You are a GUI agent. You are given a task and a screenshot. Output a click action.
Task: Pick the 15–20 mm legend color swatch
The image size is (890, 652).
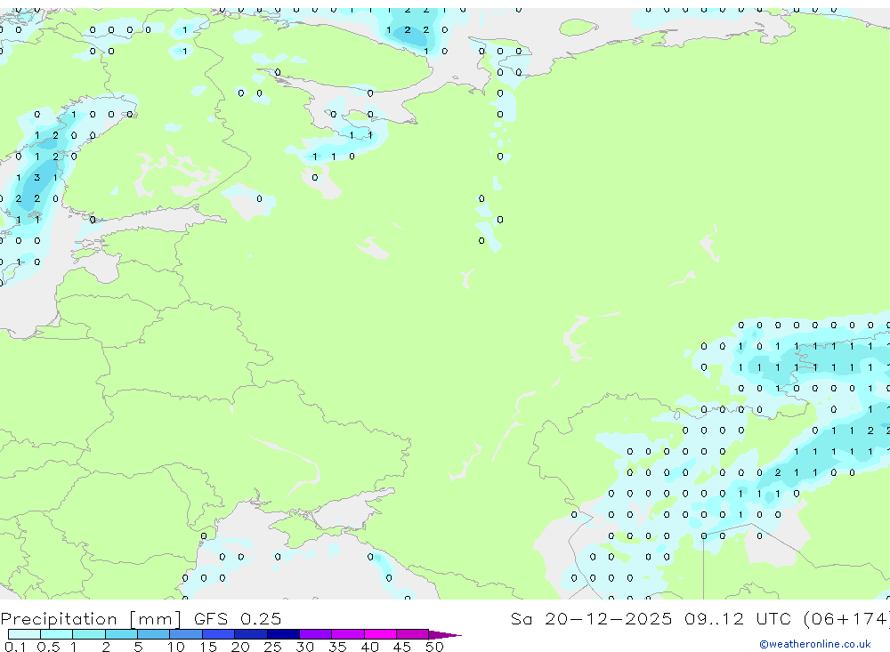(x=218, y=634)
